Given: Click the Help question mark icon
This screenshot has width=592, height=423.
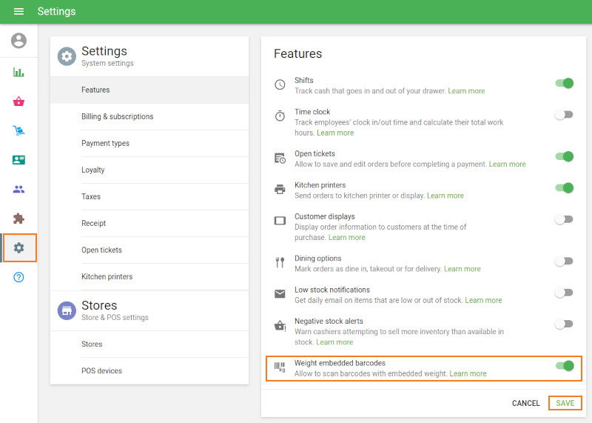Looking at the screenshot, I should click(18, 277).
